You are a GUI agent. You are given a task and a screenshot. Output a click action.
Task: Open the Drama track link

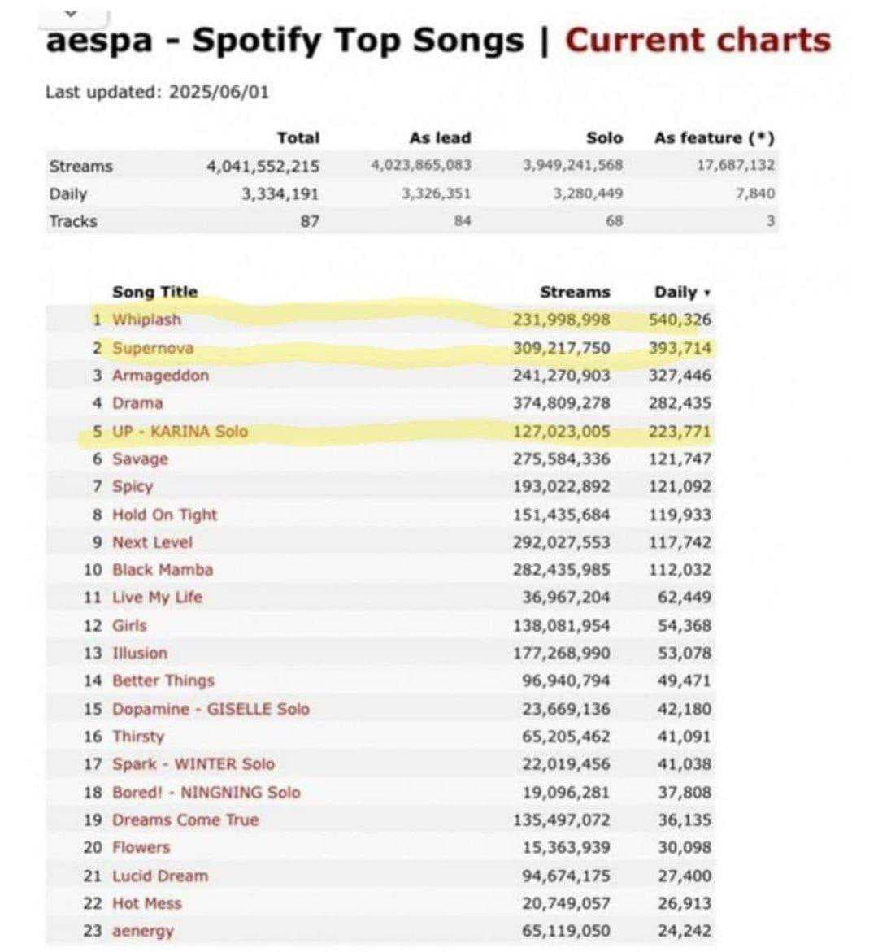pyautogui.click(x=137, y=403)
